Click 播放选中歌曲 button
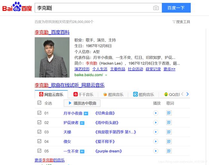209x165 pixels. point(82,103)
